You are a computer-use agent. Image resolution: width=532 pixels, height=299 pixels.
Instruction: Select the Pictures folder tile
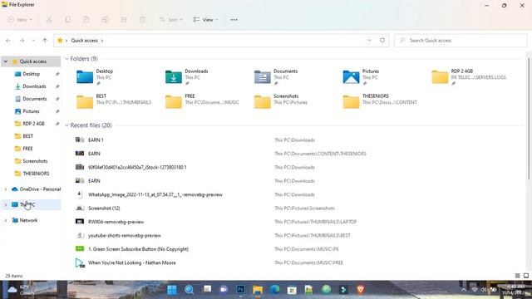pos(361,77)
